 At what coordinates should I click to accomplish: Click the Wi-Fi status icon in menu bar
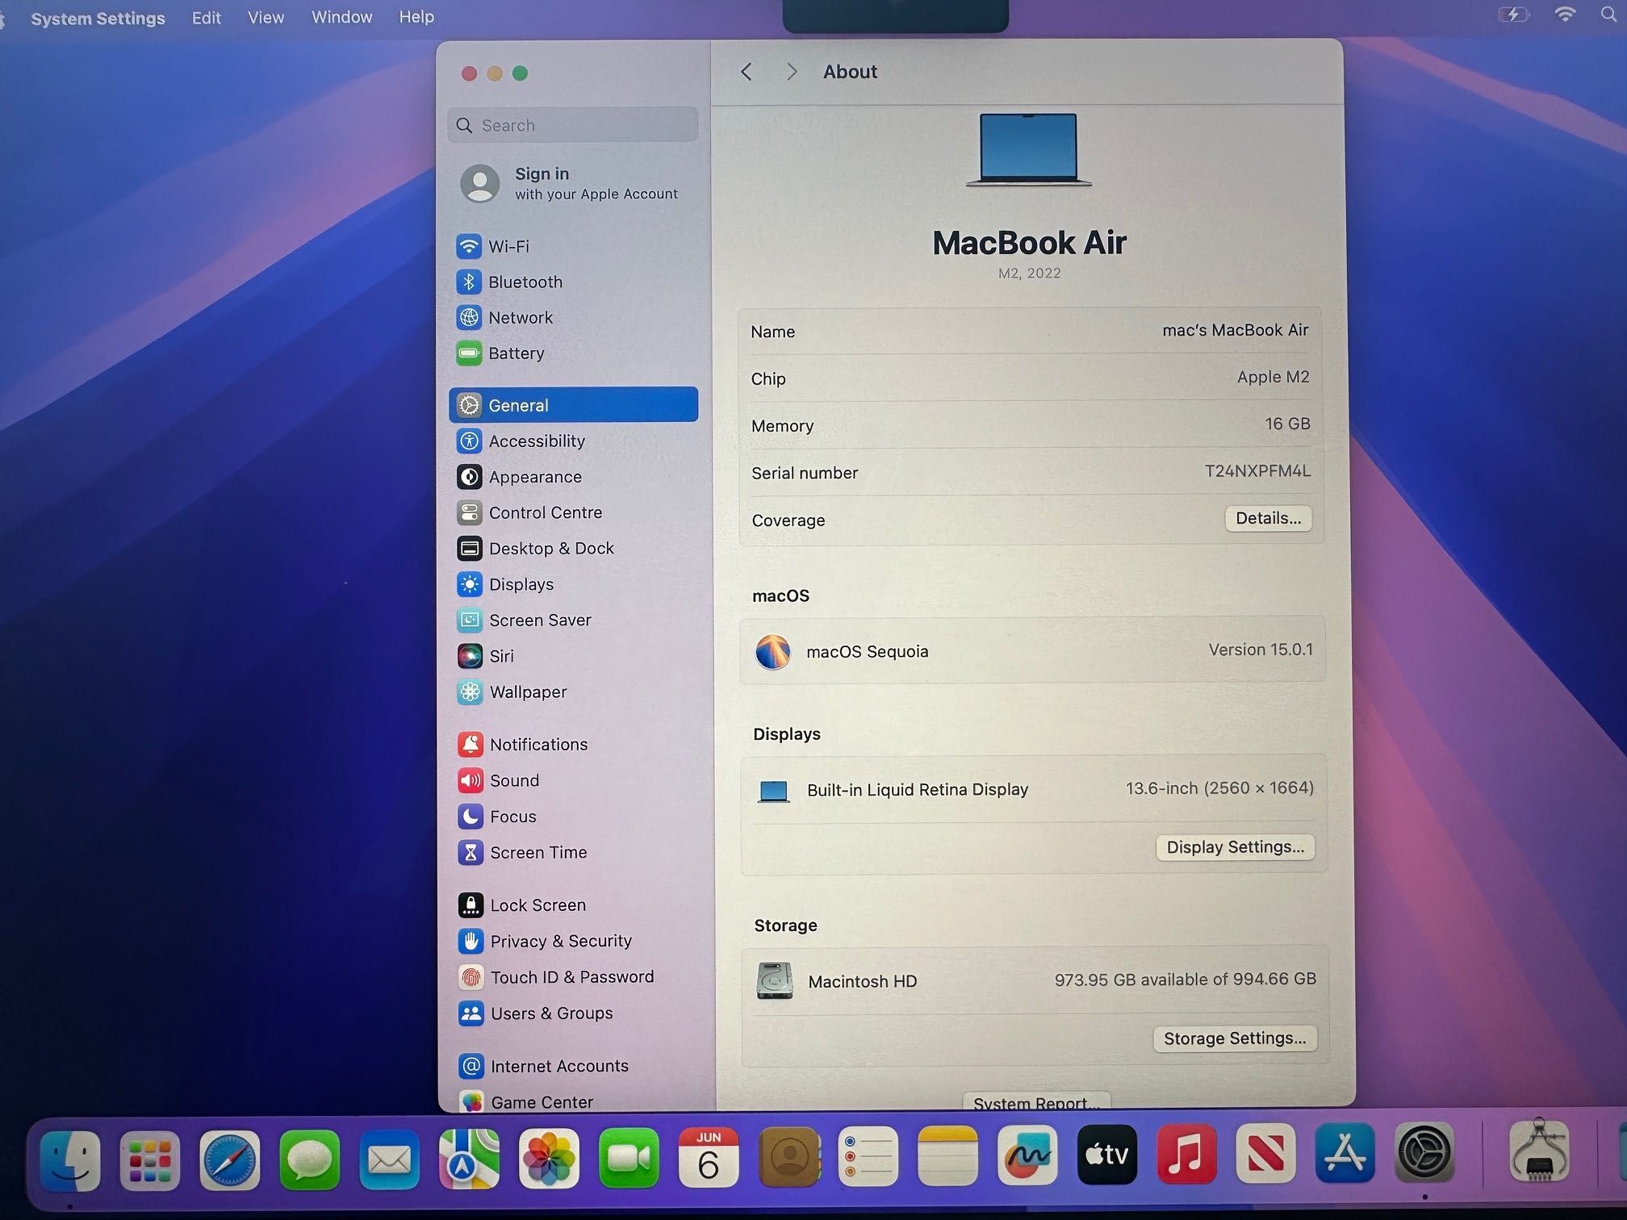pos(1565,14)
